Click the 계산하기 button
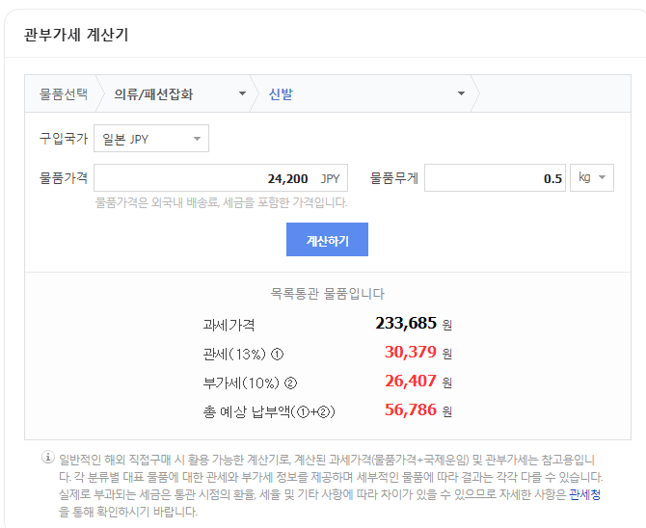 327,240
